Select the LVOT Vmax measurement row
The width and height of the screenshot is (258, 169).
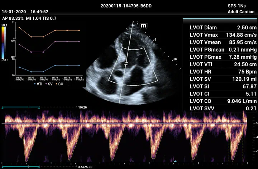pos(220,35)
